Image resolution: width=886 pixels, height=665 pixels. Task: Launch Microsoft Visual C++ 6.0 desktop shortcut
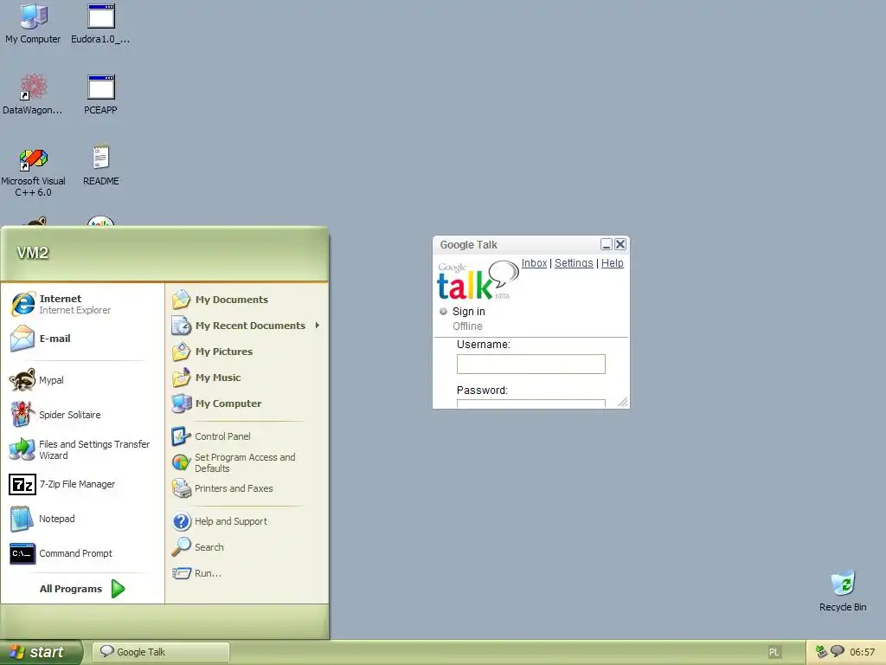click(33, 172)
